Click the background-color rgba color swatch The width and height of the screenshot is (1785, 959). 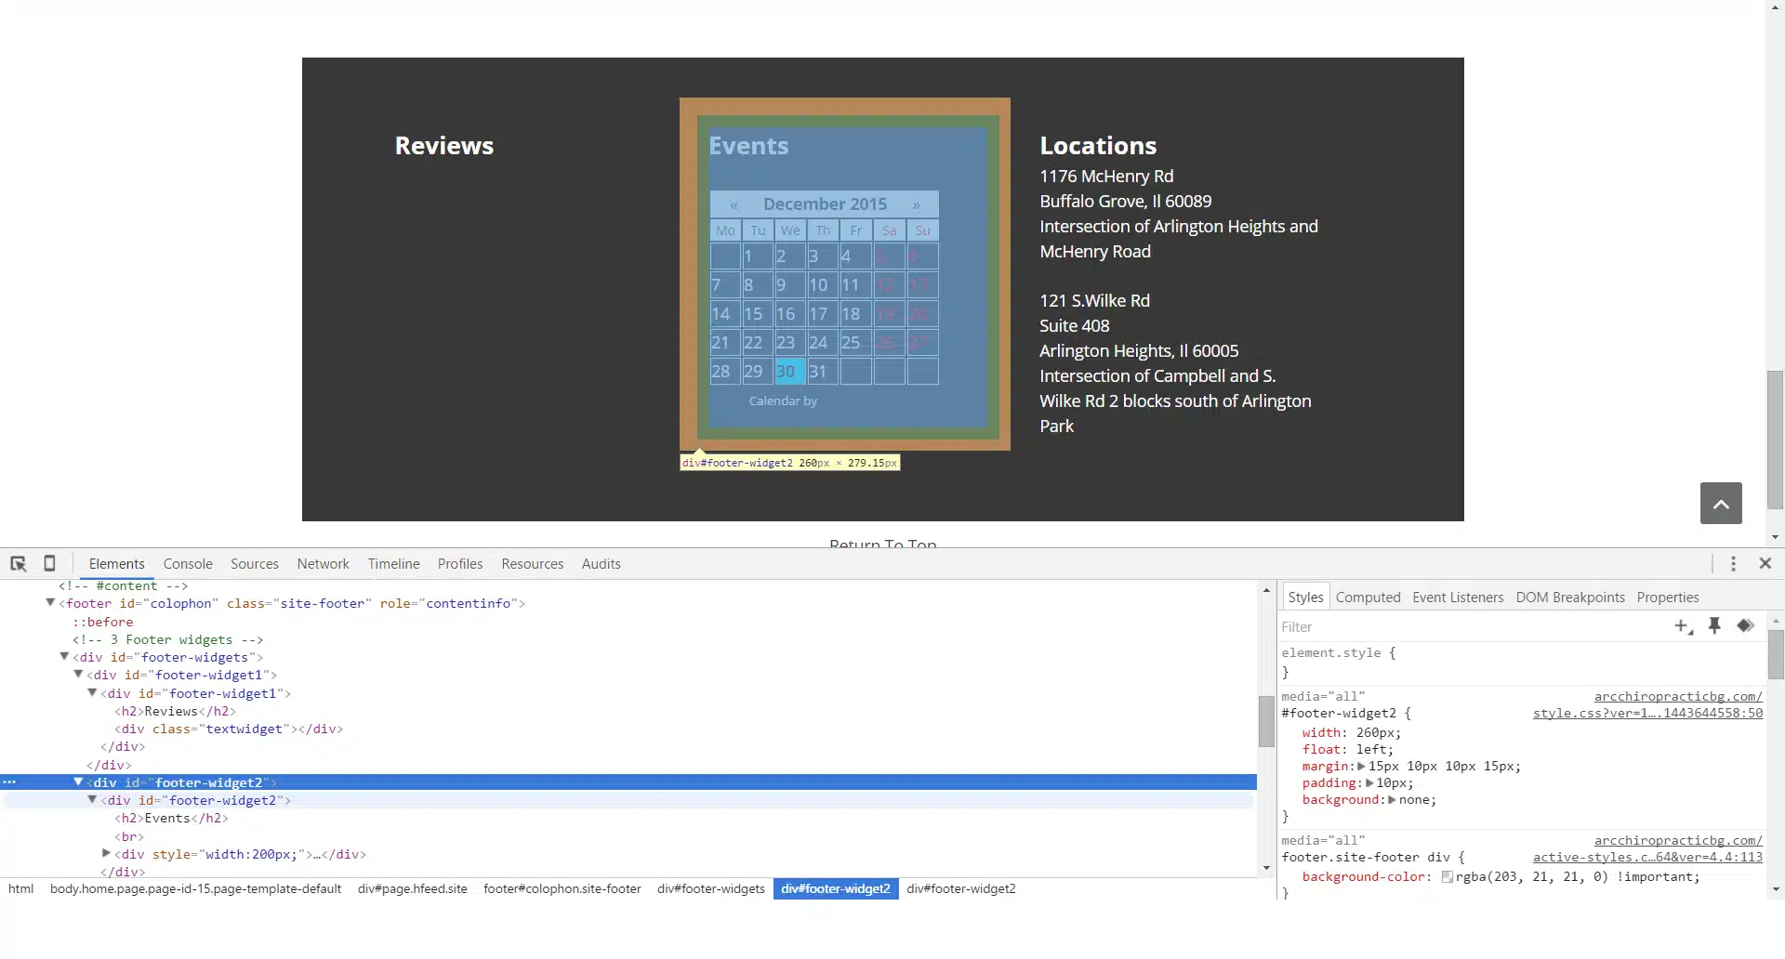click(x=1447, y=877)
